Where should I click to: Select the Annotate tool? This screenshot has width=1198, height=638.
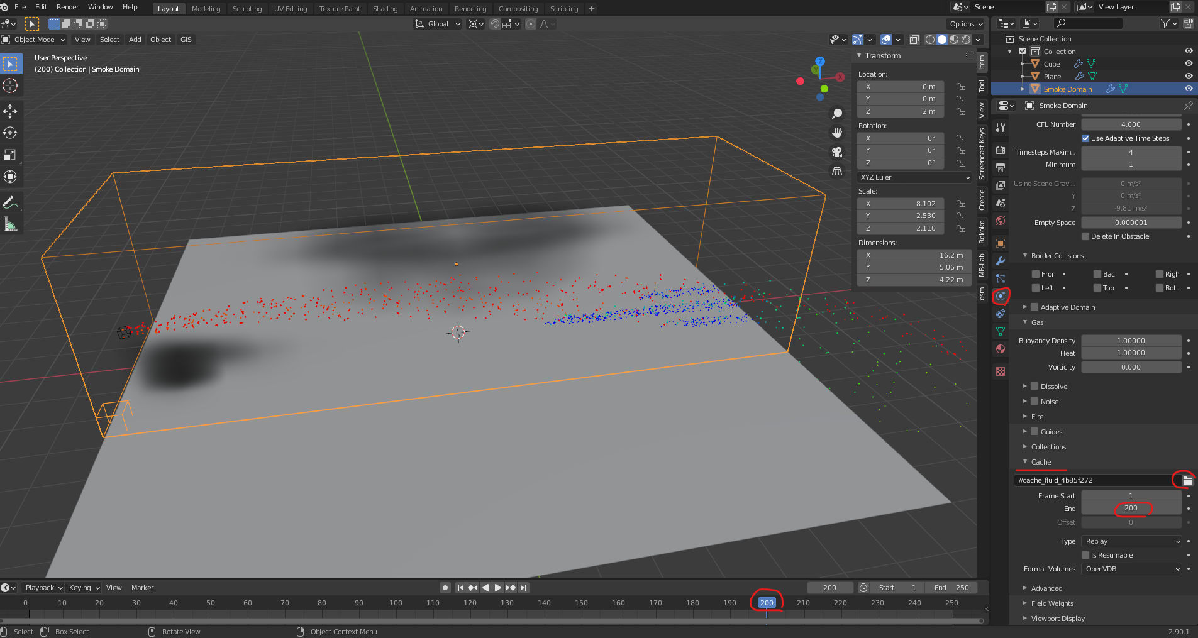coord(11,202)
